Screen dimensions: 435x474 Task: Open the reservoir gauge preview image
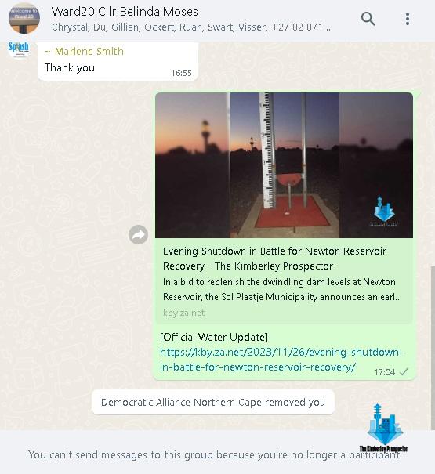pos(284,165)
